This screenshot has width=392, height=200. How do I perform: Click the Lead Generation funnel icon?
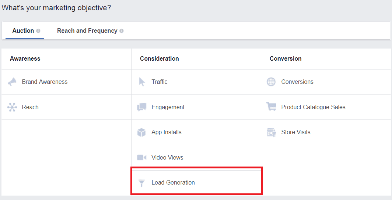141,183
